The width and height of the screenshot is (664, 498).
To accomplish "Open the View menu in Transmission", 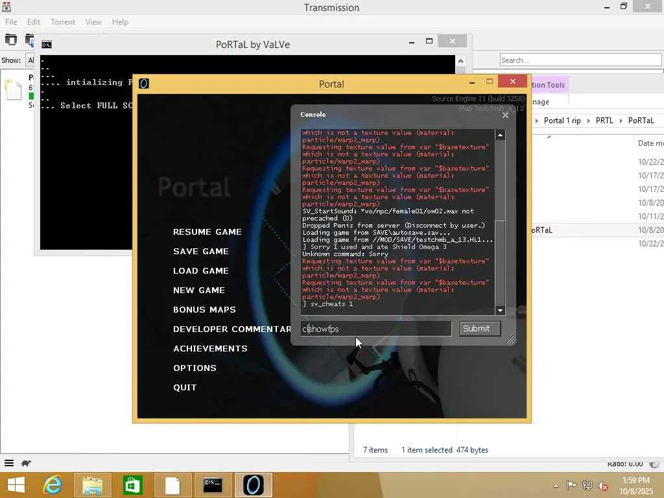I will [93, 22].
